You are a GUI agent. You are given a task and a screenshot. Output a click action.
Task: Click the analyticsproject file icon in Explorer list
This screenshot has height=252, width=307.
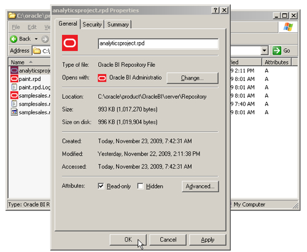14,71
